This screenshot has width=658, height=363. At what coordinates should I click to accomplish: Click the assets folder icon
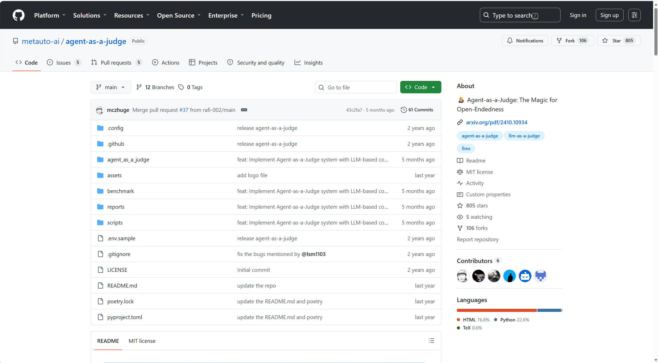pos(100,175)
